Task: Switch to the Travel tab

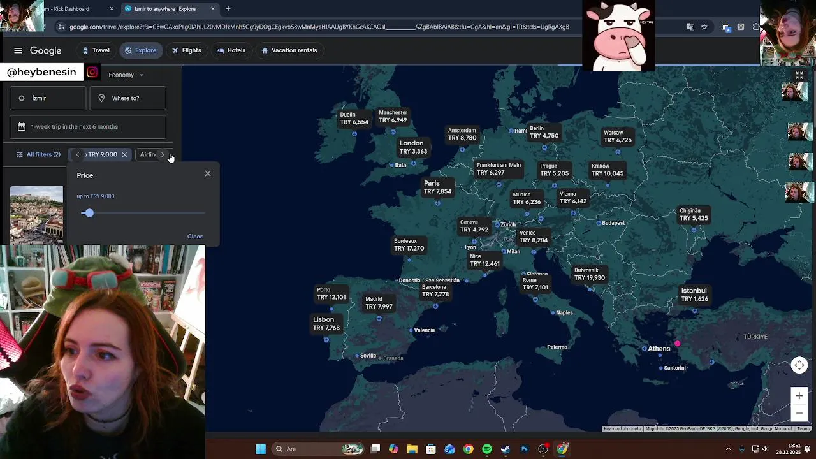Action: tap(96, 50)
